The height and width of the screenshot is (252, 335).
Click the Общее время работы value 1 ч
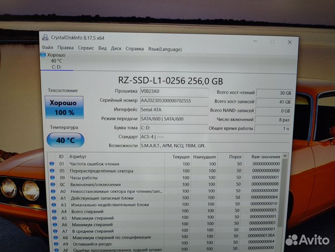point(272,128)
